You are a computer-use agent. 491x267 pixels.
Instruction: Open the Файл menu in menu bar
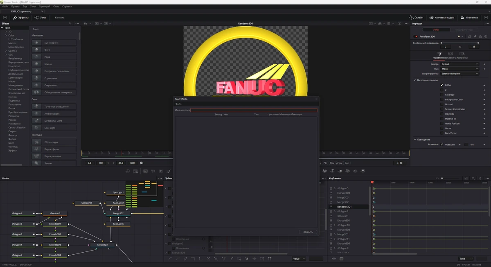pos(5,7)
